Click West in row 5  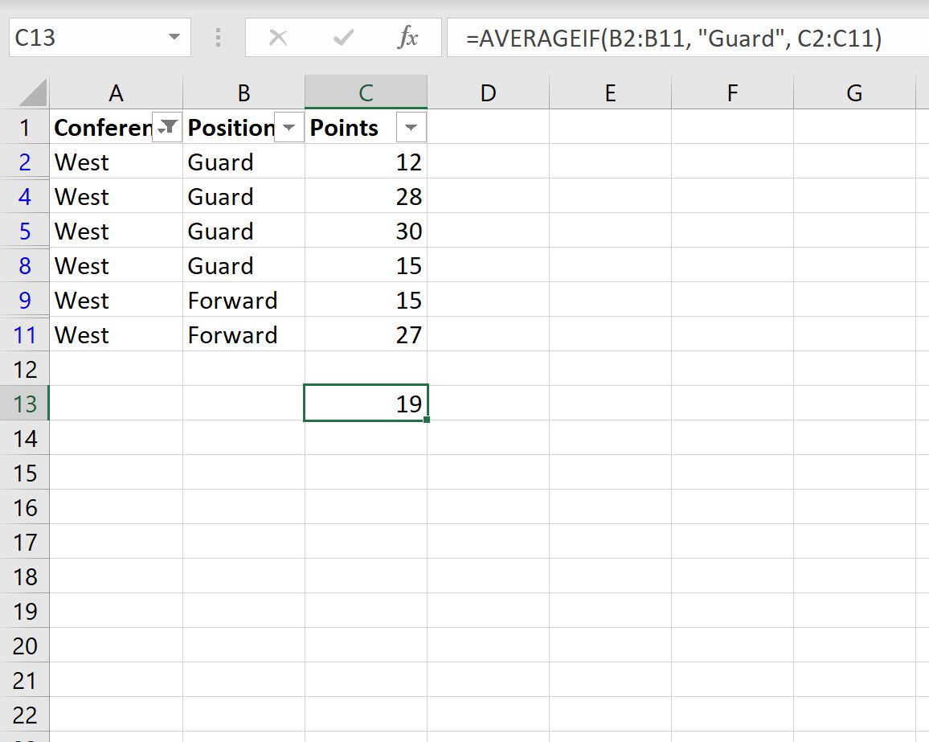(82, 232)
